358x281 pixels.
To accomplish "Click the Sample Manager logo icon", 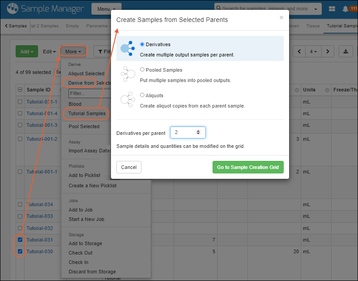I will pyautogui.click(x=13, y=9).
